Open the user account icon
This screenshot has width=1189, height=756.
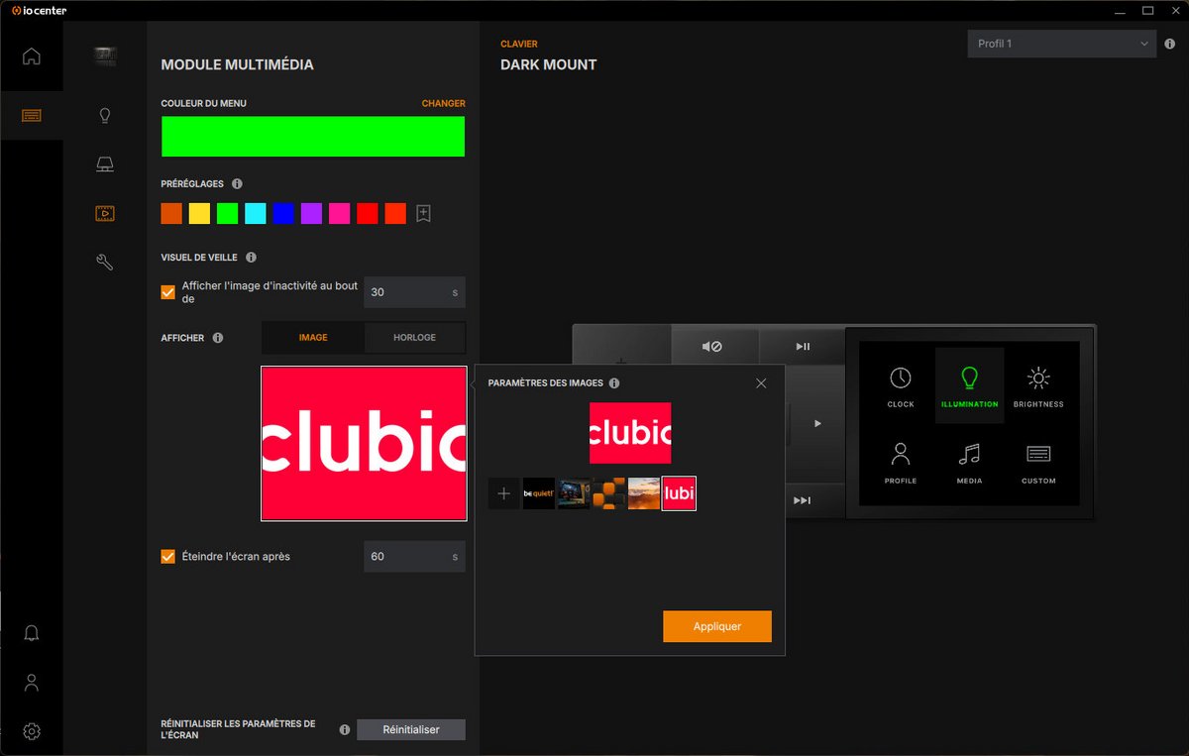click(32, 683)
